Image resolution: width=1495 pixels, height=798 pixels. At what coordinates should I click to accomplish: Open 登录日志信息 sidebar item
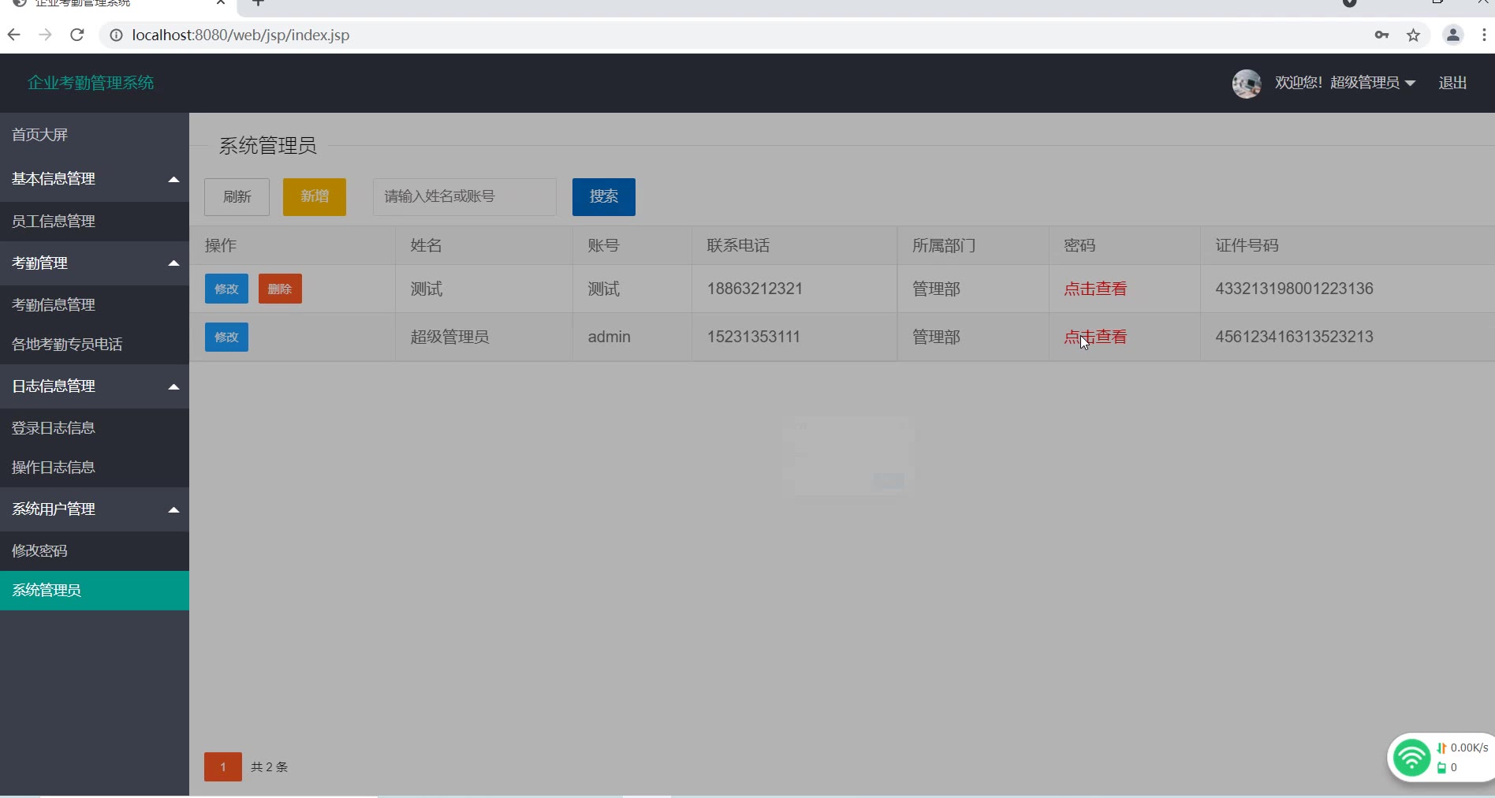(95, 428)
